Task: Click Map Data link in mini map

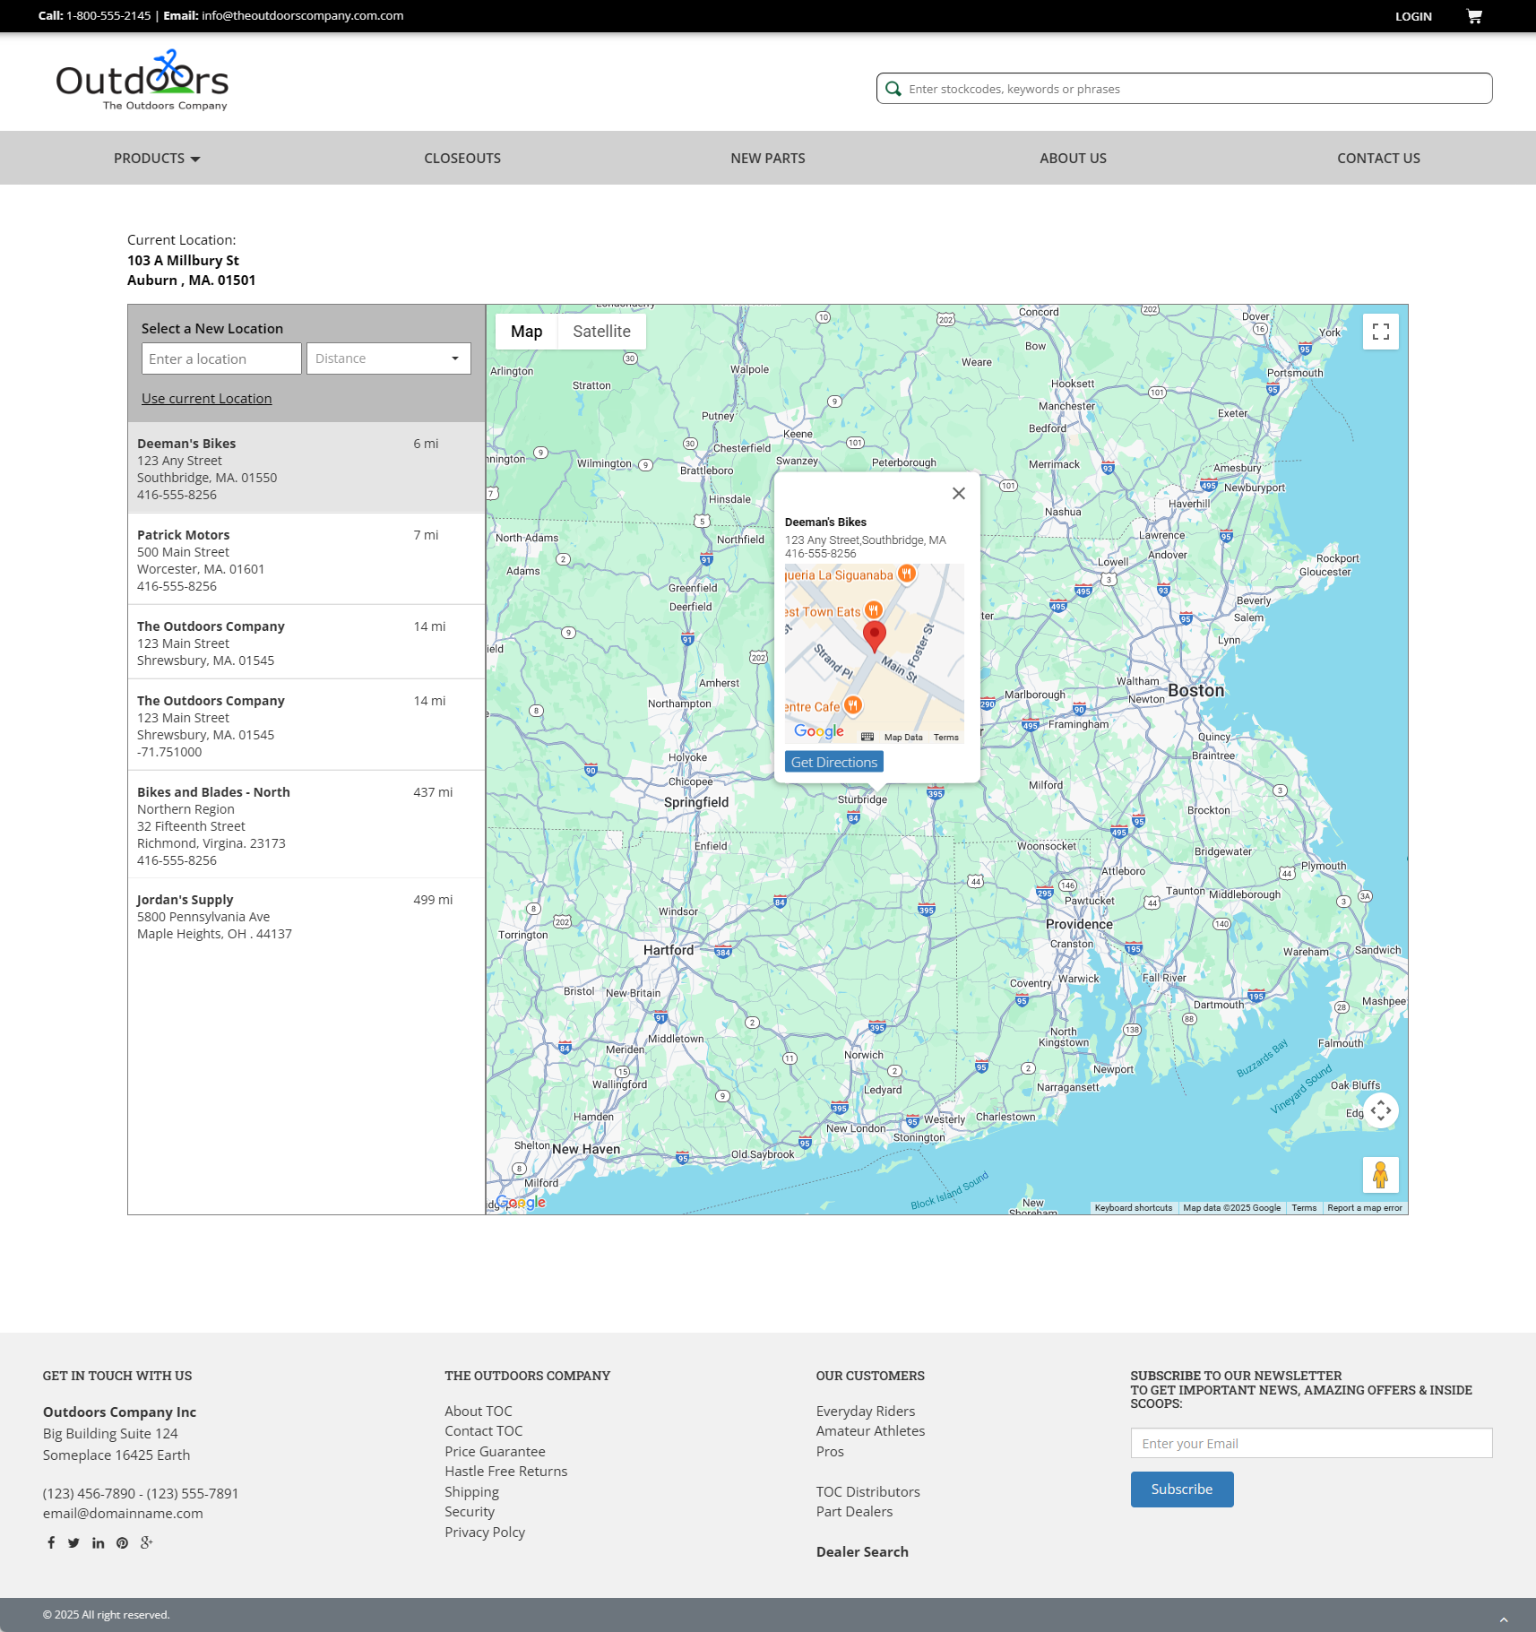Action: point(903,738)
